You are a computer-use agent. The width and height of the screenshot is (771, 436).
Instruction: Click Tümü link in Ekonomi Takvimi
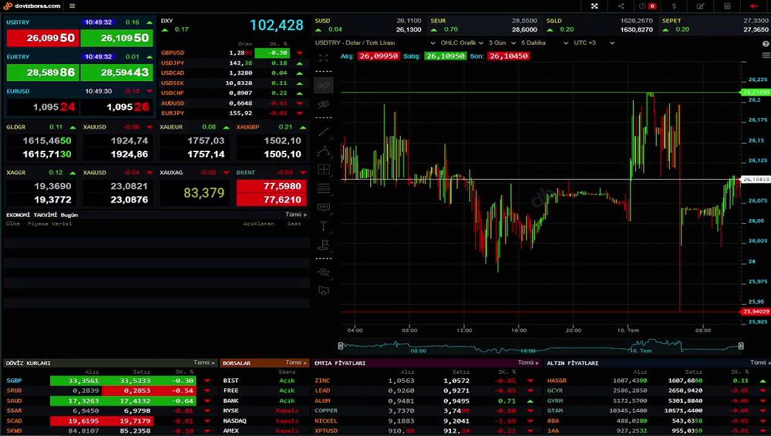[296, 215]
